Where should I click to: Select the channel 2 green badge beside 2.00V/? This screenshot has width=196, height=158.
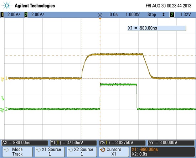coord(26,15)
